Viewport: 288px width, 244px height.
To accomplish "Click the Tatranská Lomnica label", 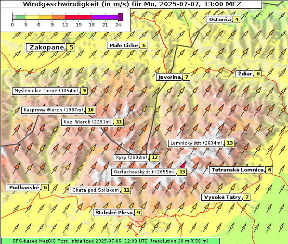I will [x=237, y=170].
